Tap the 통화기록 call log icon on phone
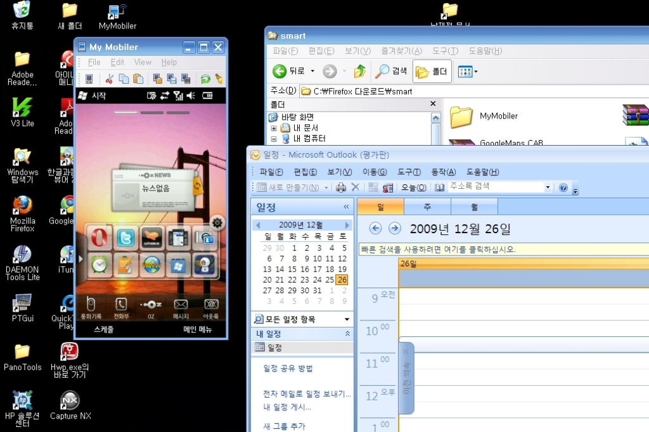 pyautogui.click(x=91, y=308)
